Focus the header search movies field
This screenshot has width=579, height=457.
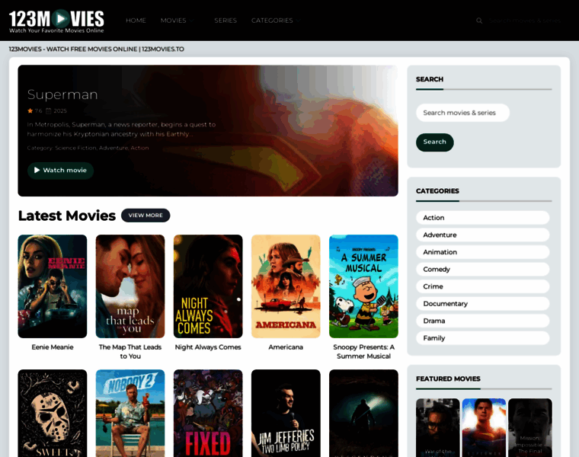pos(525,21)
